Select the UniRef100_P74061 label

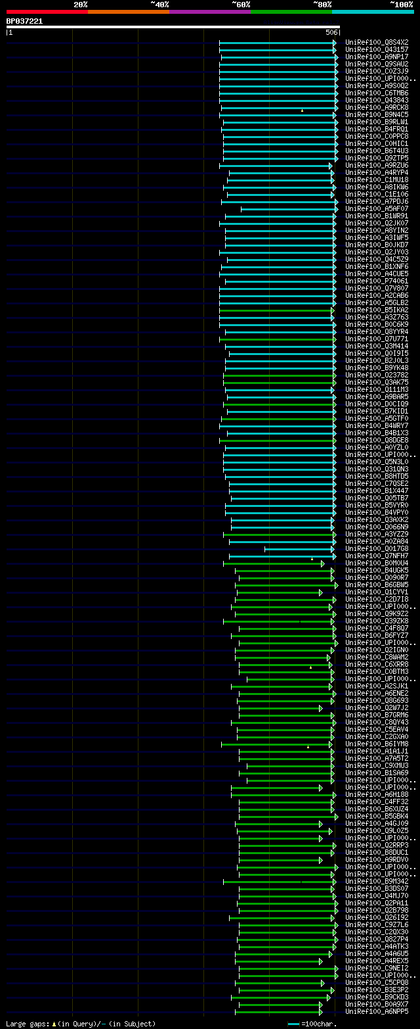coord(377,281)
